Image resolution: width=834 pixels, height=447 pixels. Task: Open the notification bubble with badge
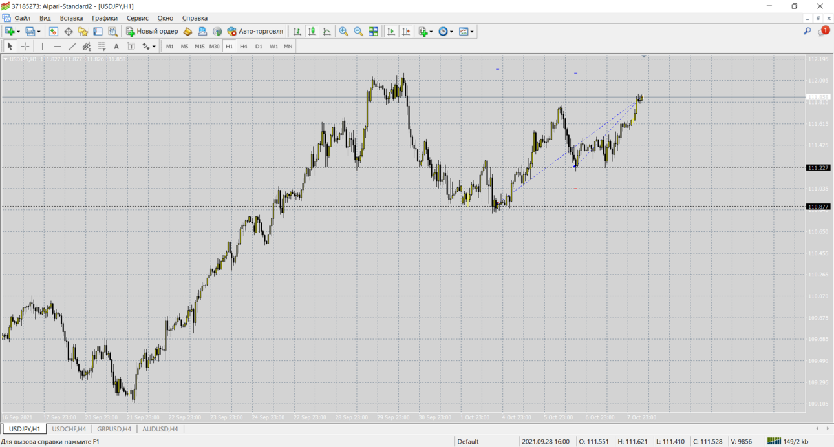point(823,31)
